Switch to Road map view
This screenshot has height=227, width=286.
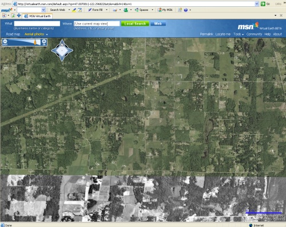click(x=13, y=34)
